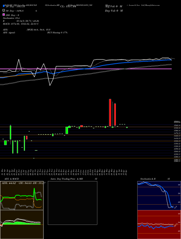Screen dimensions: 181x239
Task: Select the '200 Day = 0' legend text
Action: click(12, 15)
